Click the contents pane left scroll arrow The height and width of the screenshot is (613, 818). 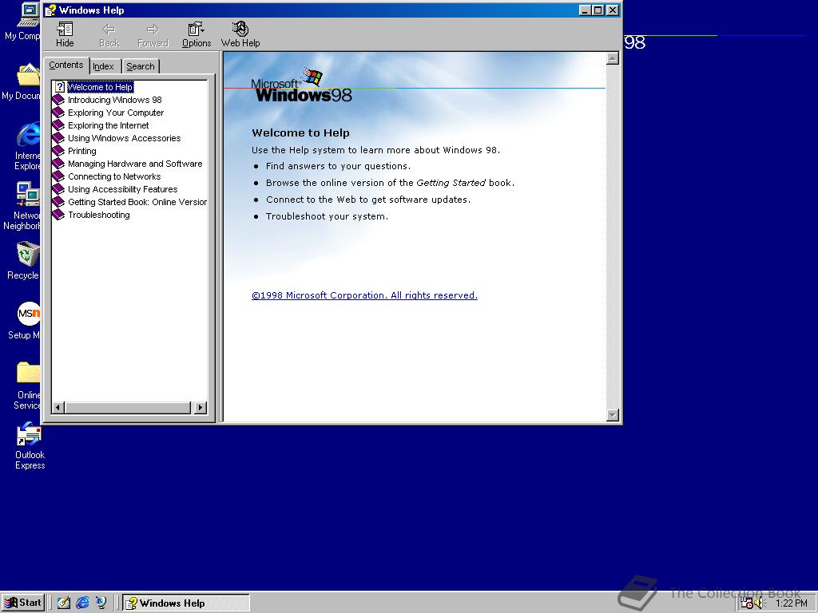(x=58, y=408)
